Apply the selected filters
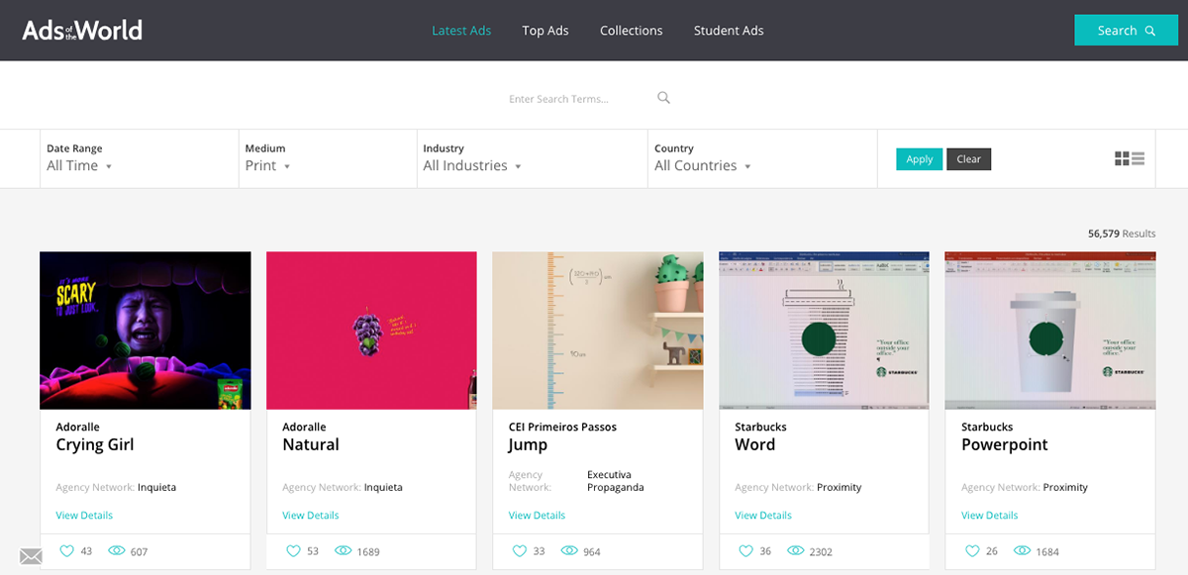This screenshot has height=575, width=1188. click(920, 159)
